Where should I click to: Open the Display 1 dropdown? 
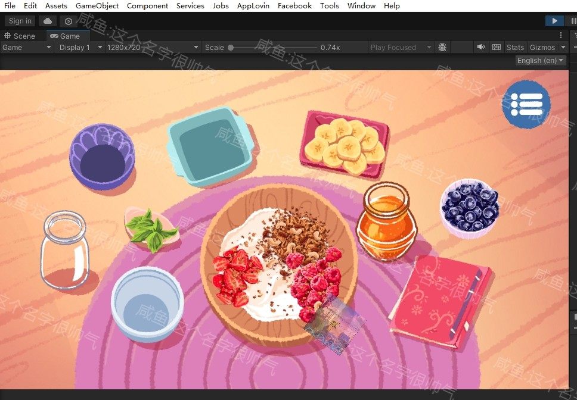coord(79,47)
